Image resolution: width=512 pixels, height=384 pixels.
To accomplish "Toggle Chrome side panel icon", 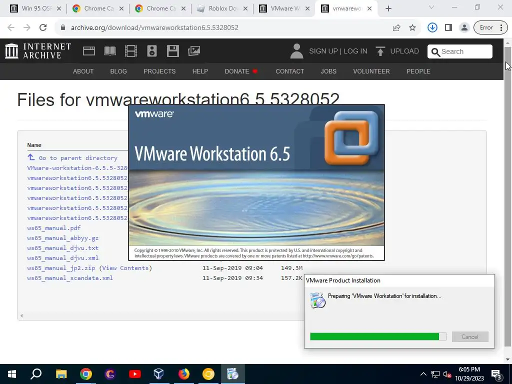I will tap(448, 27).
